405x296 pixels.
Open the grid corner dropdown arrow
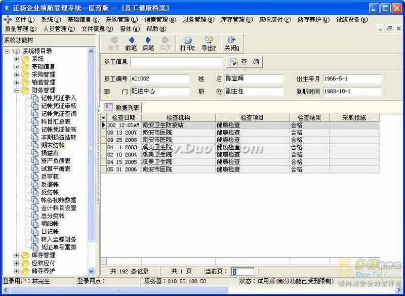point(103,118)
